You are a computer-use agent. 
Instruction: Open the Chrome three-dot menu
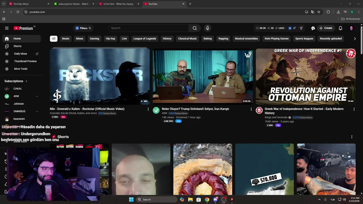[359, 12]
